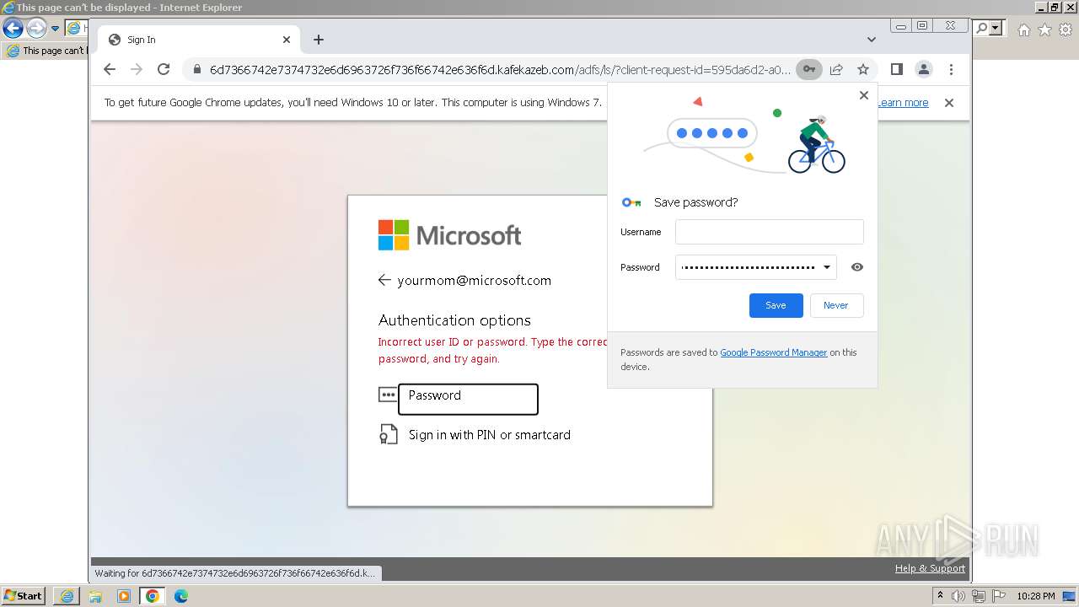This screenshot has width=1079, height=607.
Task: Open Internet Explorer from taskbar
Action: click(x=67, y=596)
